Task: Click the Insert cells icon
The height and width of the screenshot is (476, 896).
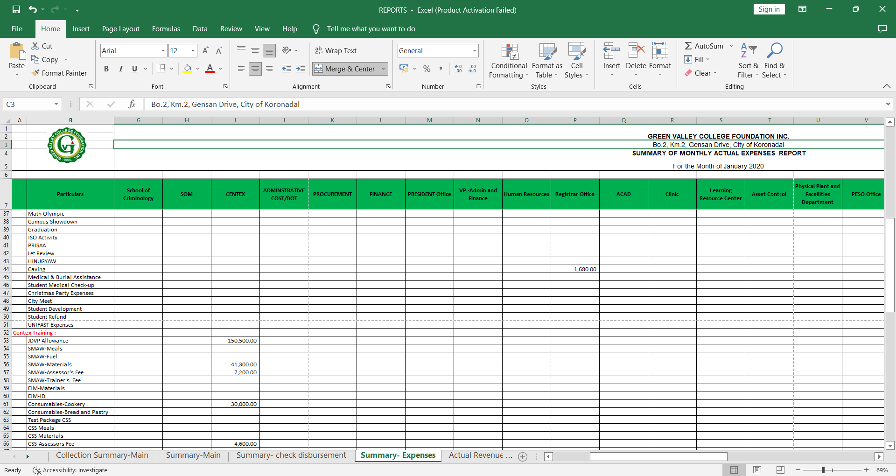Action: 611,50
